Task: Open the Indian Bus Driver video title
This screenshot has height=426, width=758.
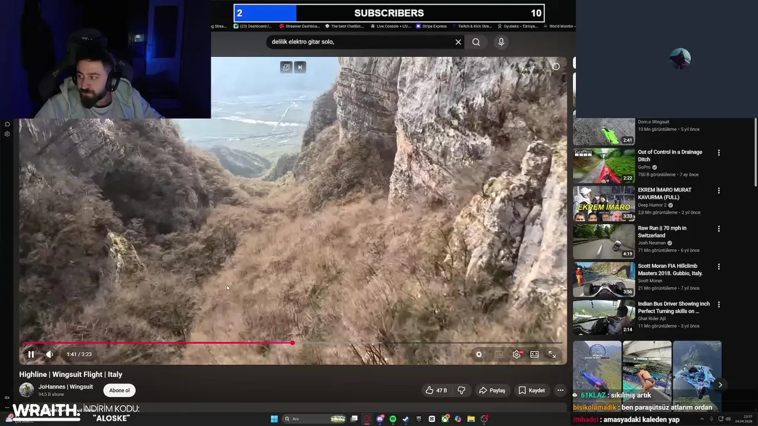Action: (674, 307)
